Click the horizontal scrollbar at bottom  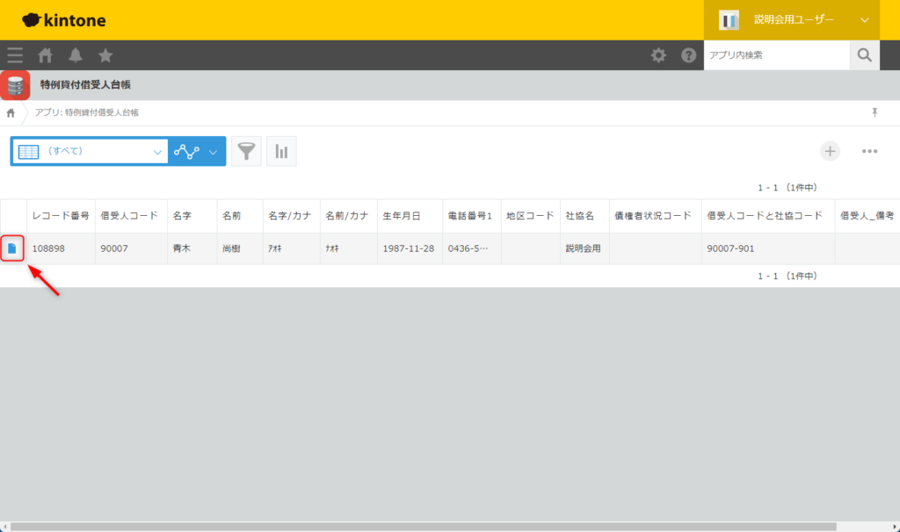(x=422, y=527)
